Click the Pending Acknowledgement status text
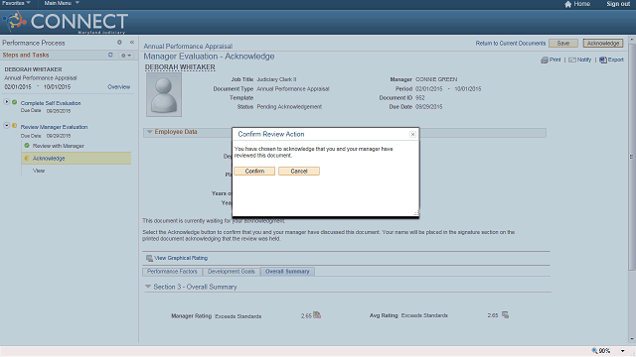636x357 pixels. point(289,107)
